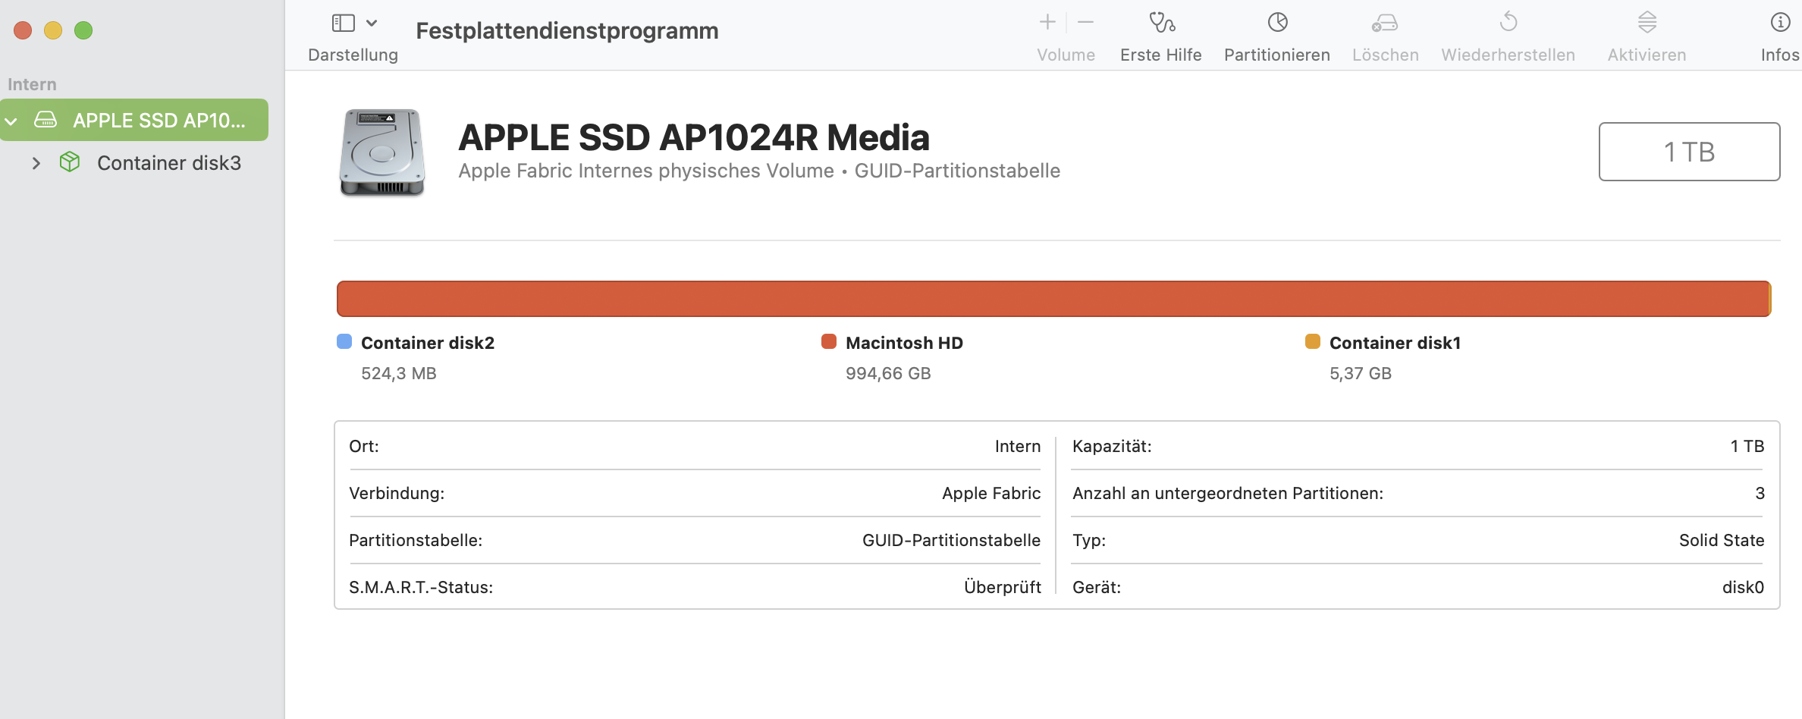Click the large hard drive image
The width and height of the screenshot is (1802, 719).
(x=382, y=152)
